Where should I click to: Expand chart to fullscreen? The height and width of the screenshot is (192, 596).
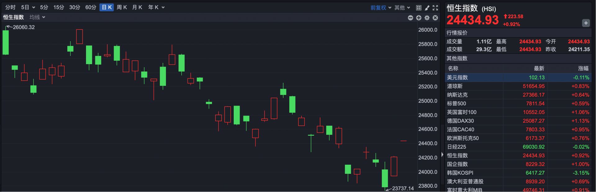pyautogui.click(x=436, y=8)
